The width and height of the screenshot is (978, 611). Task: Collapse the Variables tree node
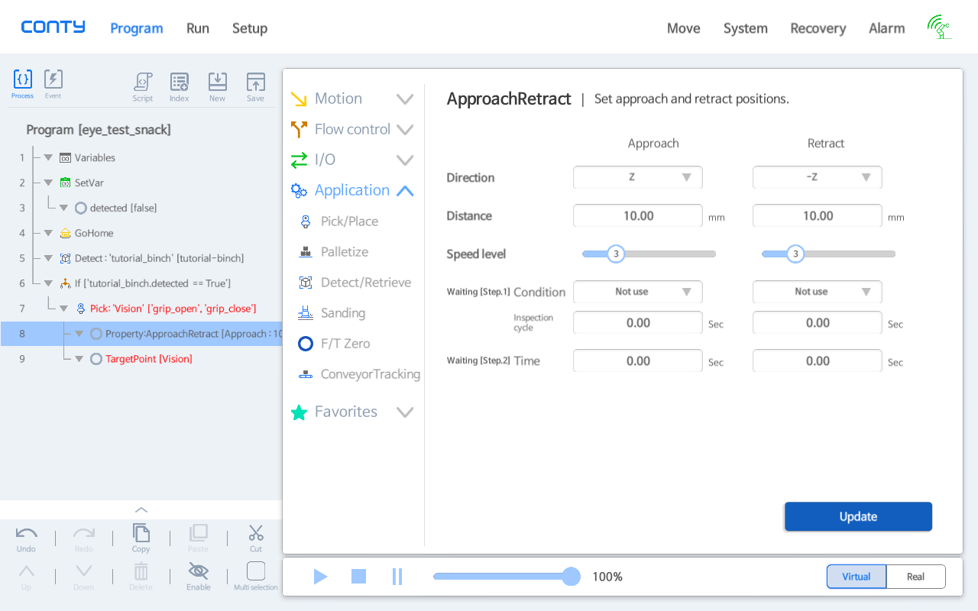48,158
